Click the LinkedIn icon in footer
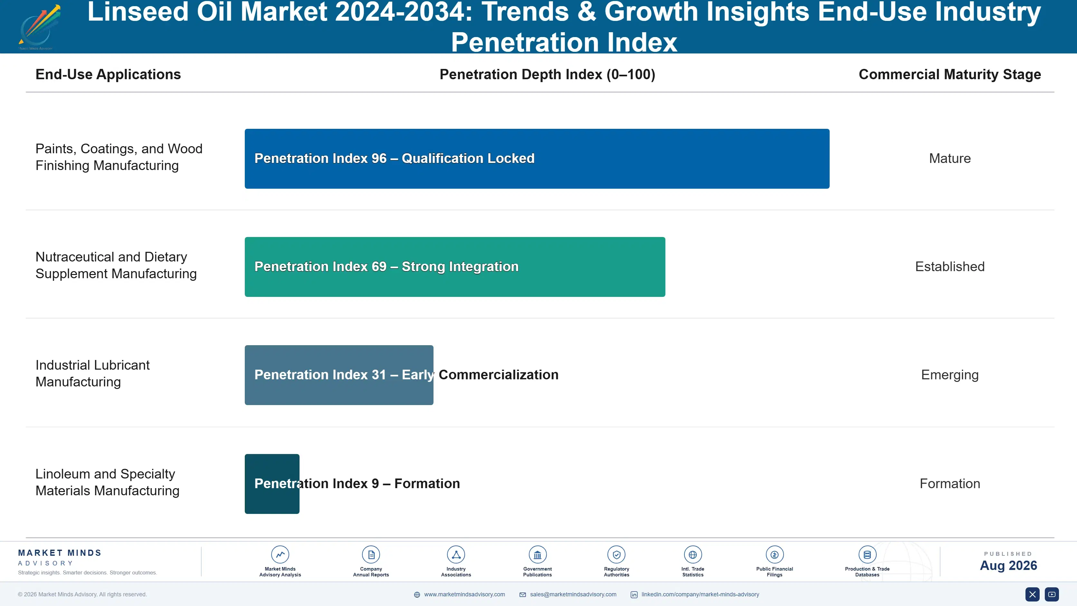Viewport: 1077px width, 606px height. (x=634, y=595)
